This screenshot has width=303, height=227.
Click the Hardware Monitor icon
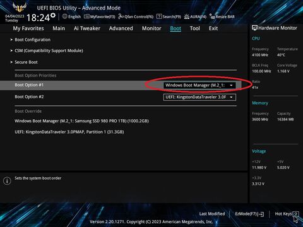(x=254, y=28)
